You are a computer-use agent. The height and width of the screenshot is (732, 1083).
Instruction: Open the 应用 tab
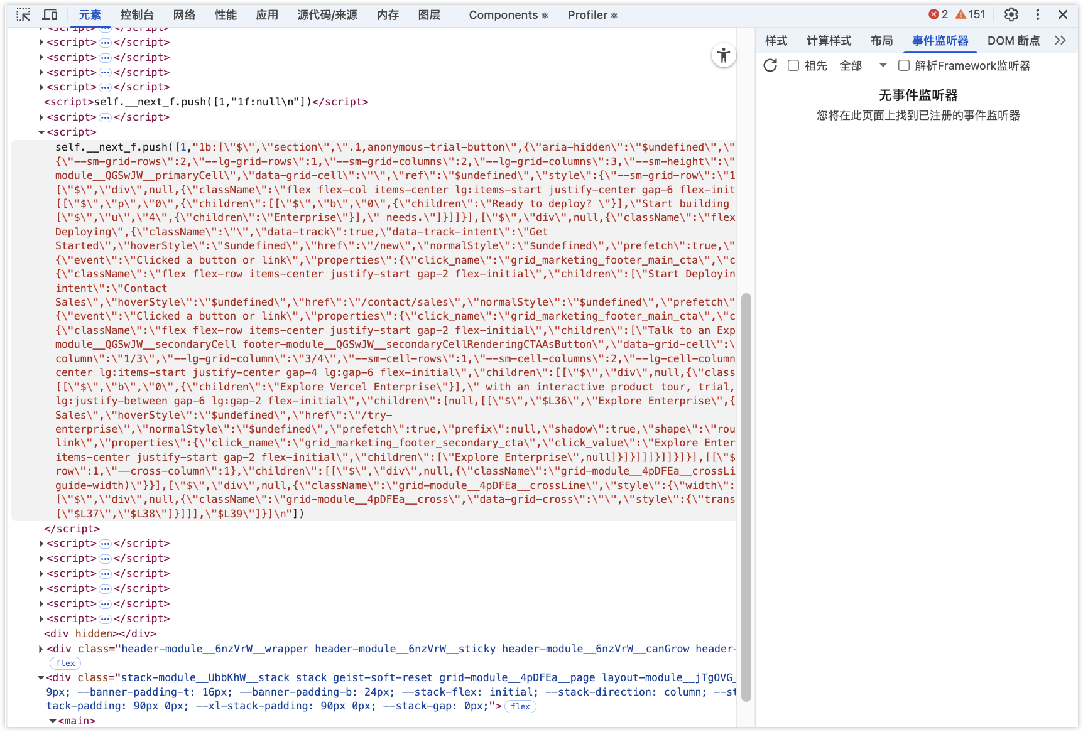[267, 15]
